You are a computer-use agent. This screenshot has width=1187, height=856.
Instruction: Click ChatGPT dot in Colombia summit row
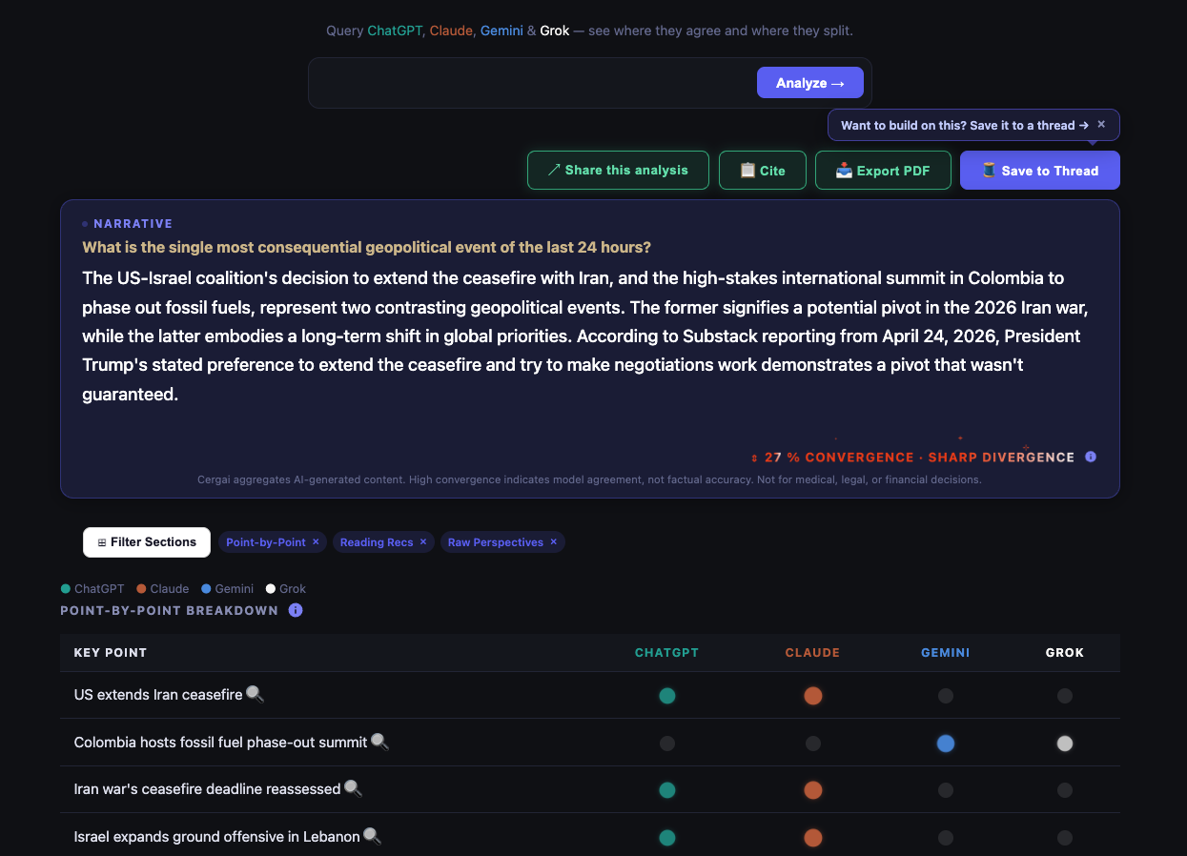click(667, 744)
